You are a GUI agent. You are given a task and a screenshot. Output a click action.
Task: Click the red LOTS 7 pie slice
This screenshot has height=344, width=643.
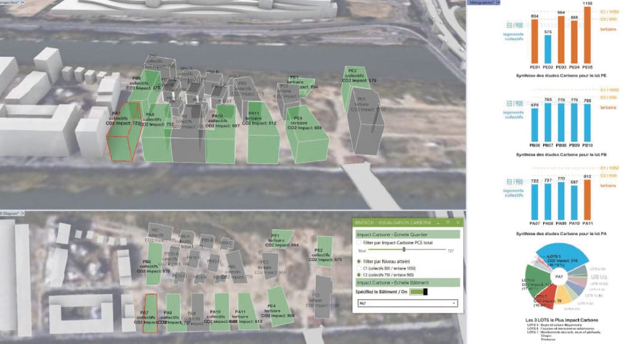pos(546,298)
